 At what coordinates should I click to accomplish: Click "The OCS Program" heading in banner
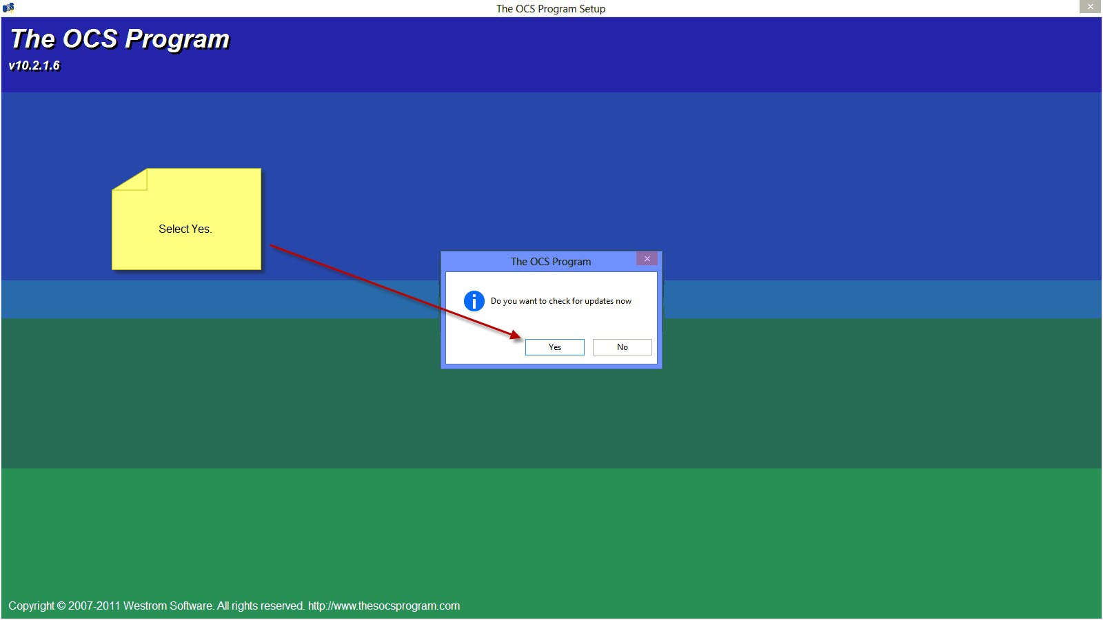[x=120, y=39]
